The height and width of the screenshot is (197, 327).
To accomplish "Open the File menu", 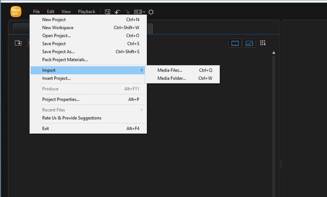I will tap(36, 12).
